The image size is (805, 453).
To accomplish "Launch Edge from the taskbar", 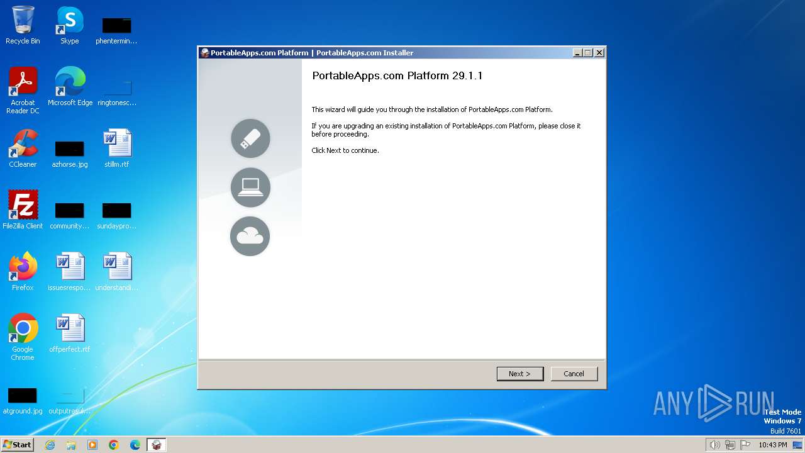I will coord(135,445).
